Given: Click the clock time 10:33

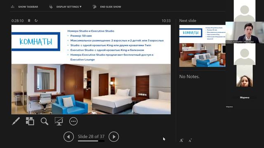Looking at the screenshot, I should tap(166, 21).
